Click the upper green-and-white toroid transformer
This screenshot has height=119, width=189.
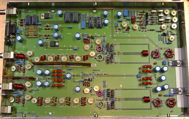coord(99,58)
